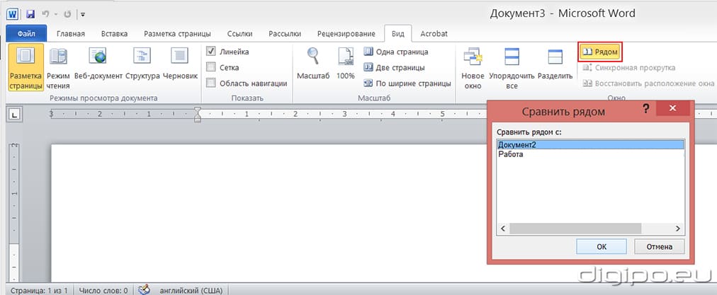Click inside the blank document page

tap(269, 213)
